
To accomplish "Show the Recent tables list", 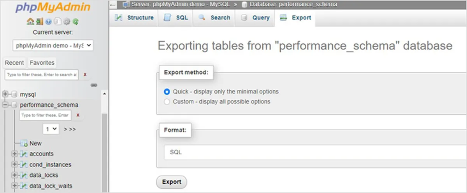I will click(x=14, y=62).
